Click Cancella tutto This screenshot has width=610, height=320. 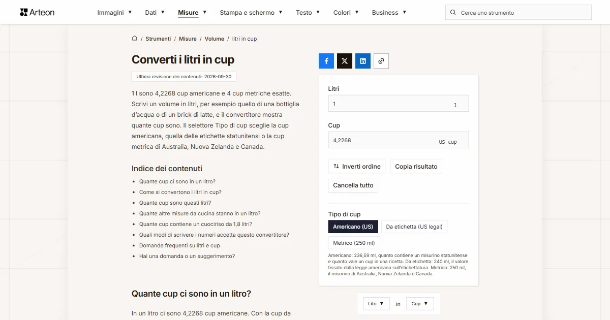353,185
